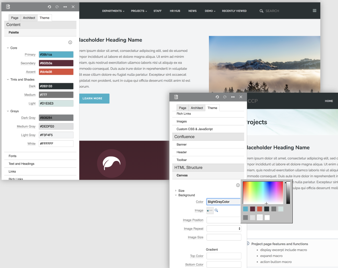Switch to Architect tab in lower panel
This screenshot has height=268, width=338.
click(x=197, y=108)
